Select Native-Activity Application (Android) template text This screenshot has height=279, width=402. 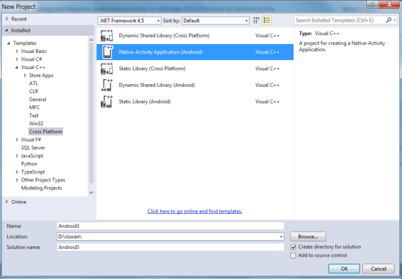[x=161, y=52]
